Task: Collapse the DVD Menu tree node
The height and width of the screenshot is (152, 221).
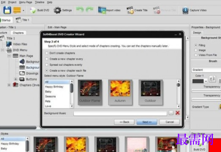Action: (2, 50)
